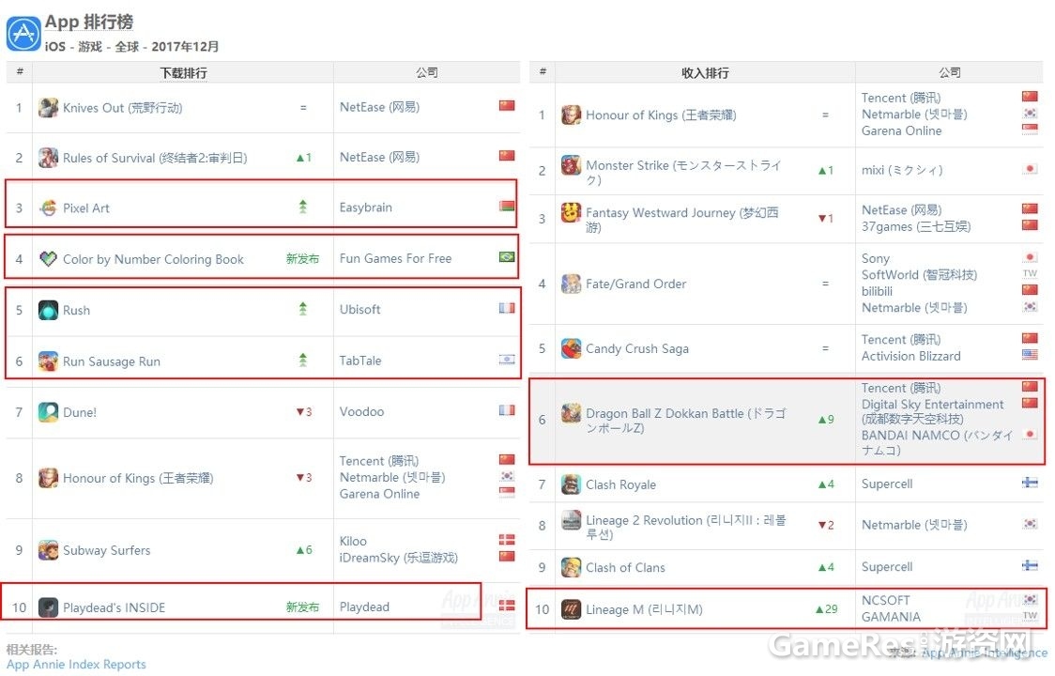The width and height of the screenshot is (1055, 676).
Task: Click the Rush game icon
Action: pos(48,311)
